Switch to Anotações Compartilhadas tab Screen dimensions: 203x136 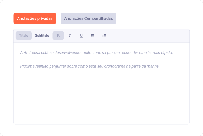[x=88, y=18]
